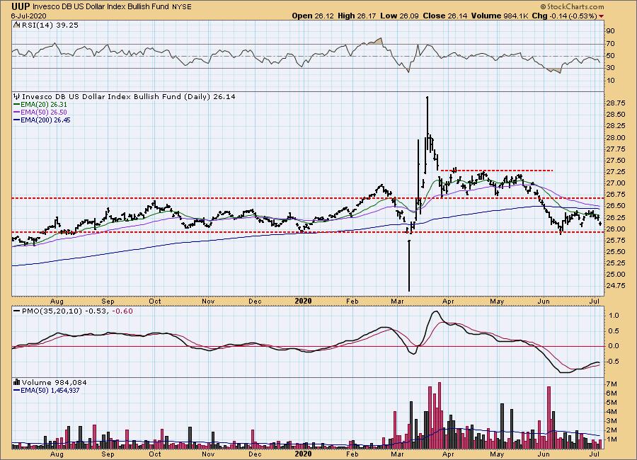Click the Low 26.09 value

tap(399, 16)
